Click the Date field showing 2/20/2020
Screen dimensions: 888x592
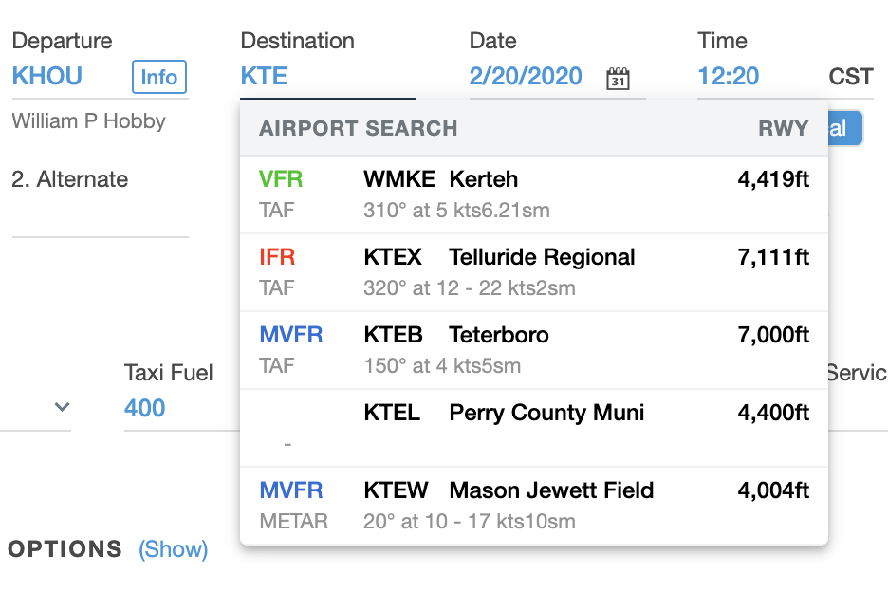coord(526,77)
